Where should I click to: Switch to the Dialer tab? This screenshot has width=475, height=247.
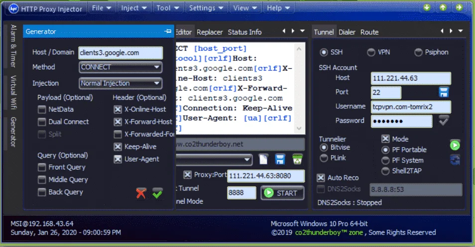[347, 32]
